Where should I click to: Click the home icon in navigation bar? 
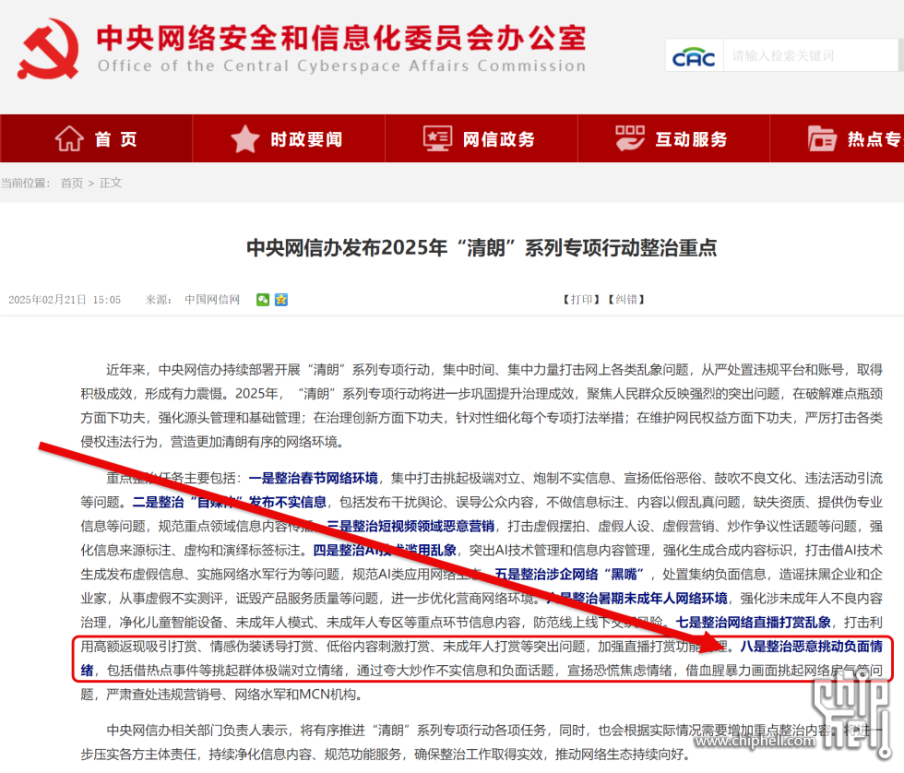pos(69,138)
